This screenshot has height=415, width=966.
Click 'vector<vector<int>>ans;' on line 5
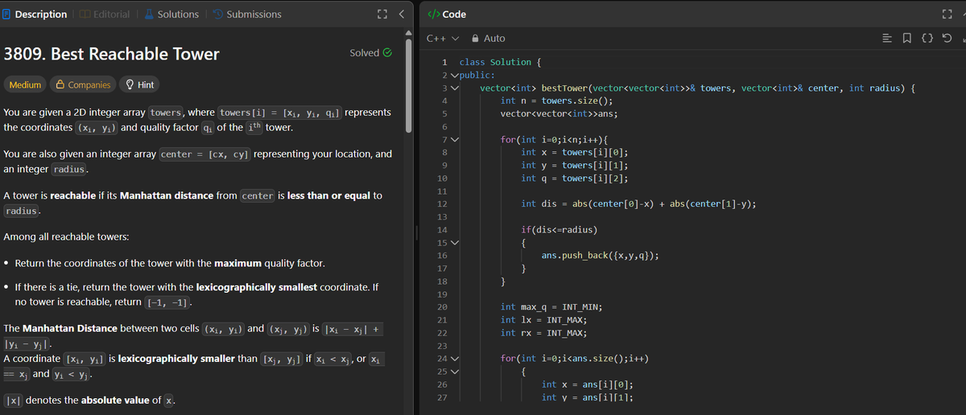pos(559,113)
